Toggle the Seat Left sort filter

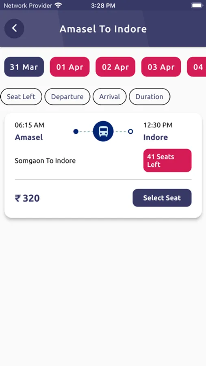point(21,97)
